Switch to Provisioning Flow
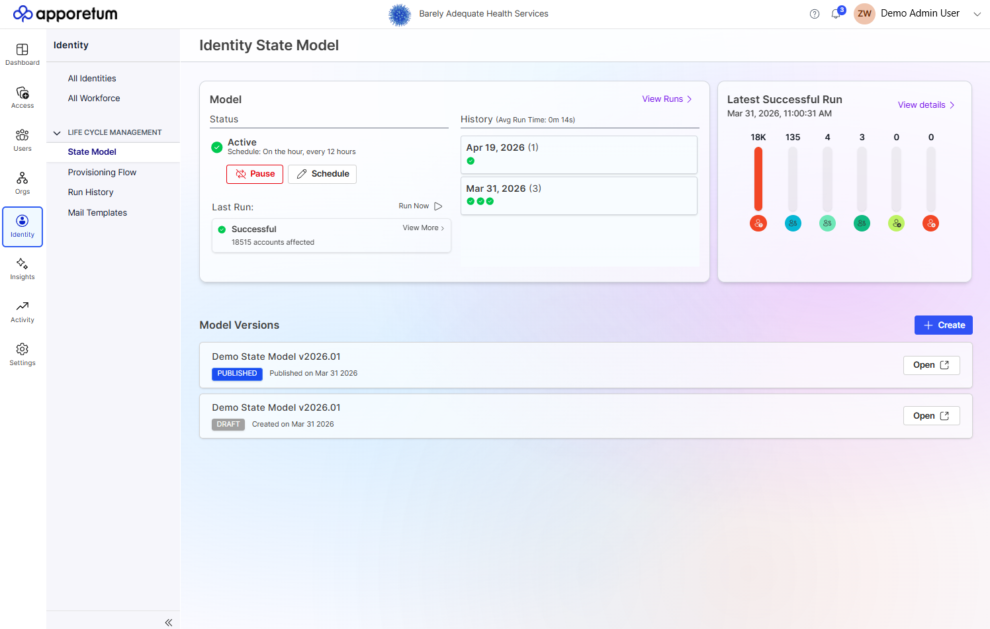The width and height of the screenshot is (990, 629). [103, 172]
